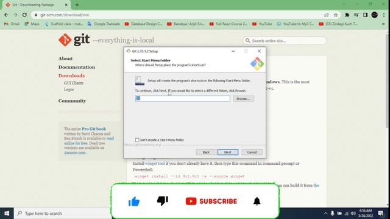The image size is (390, 219).
Task: Open the Full React Course bookmark
Action: [x=229, y=24]
